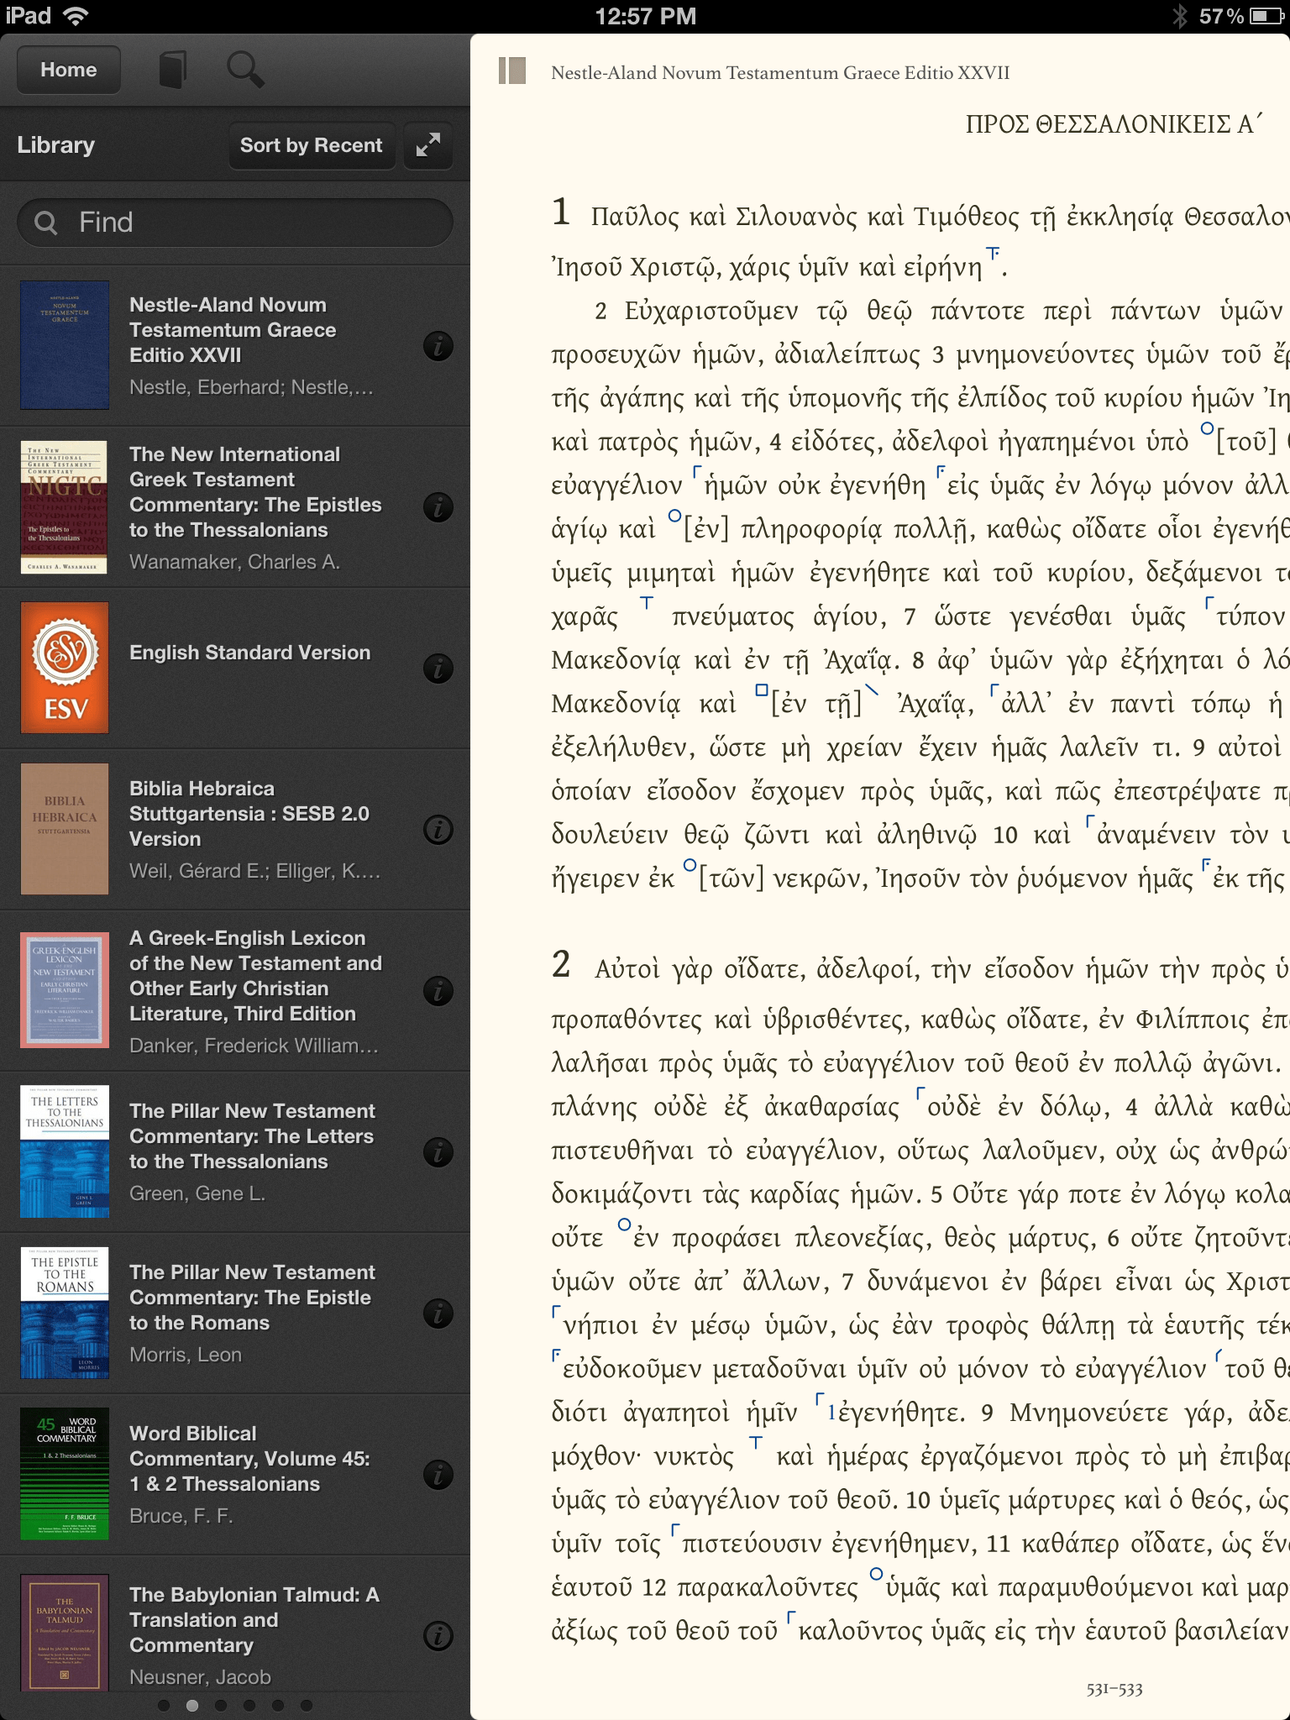Image resolution: width=1290 pixels, height=1720 pixels.
Task: Show info for Greek-English Lexicon
Action: 438,991
